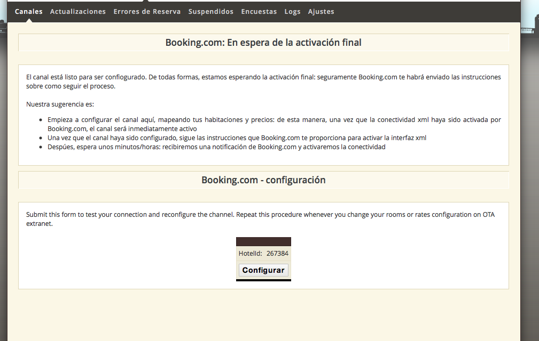
Task: Click bullet starting "Una vez que el canal haya sido configurado"
Action: pos(237,138)
